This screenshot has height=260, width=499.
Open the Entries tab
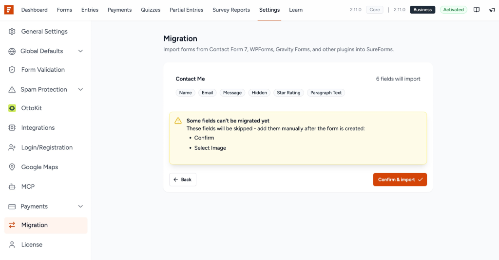coord(90,10)
